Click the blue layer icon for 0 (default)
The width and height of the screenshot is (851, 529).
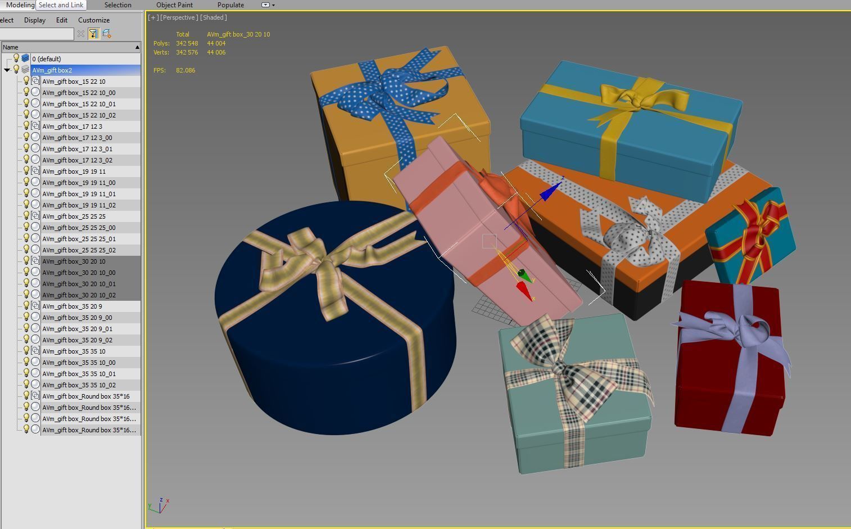pyautogui.click(x=25, y=58)
